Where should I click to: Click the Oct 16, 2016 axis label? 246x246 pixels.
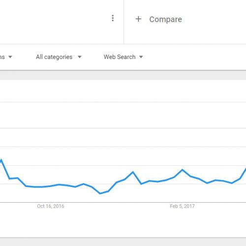51,206
